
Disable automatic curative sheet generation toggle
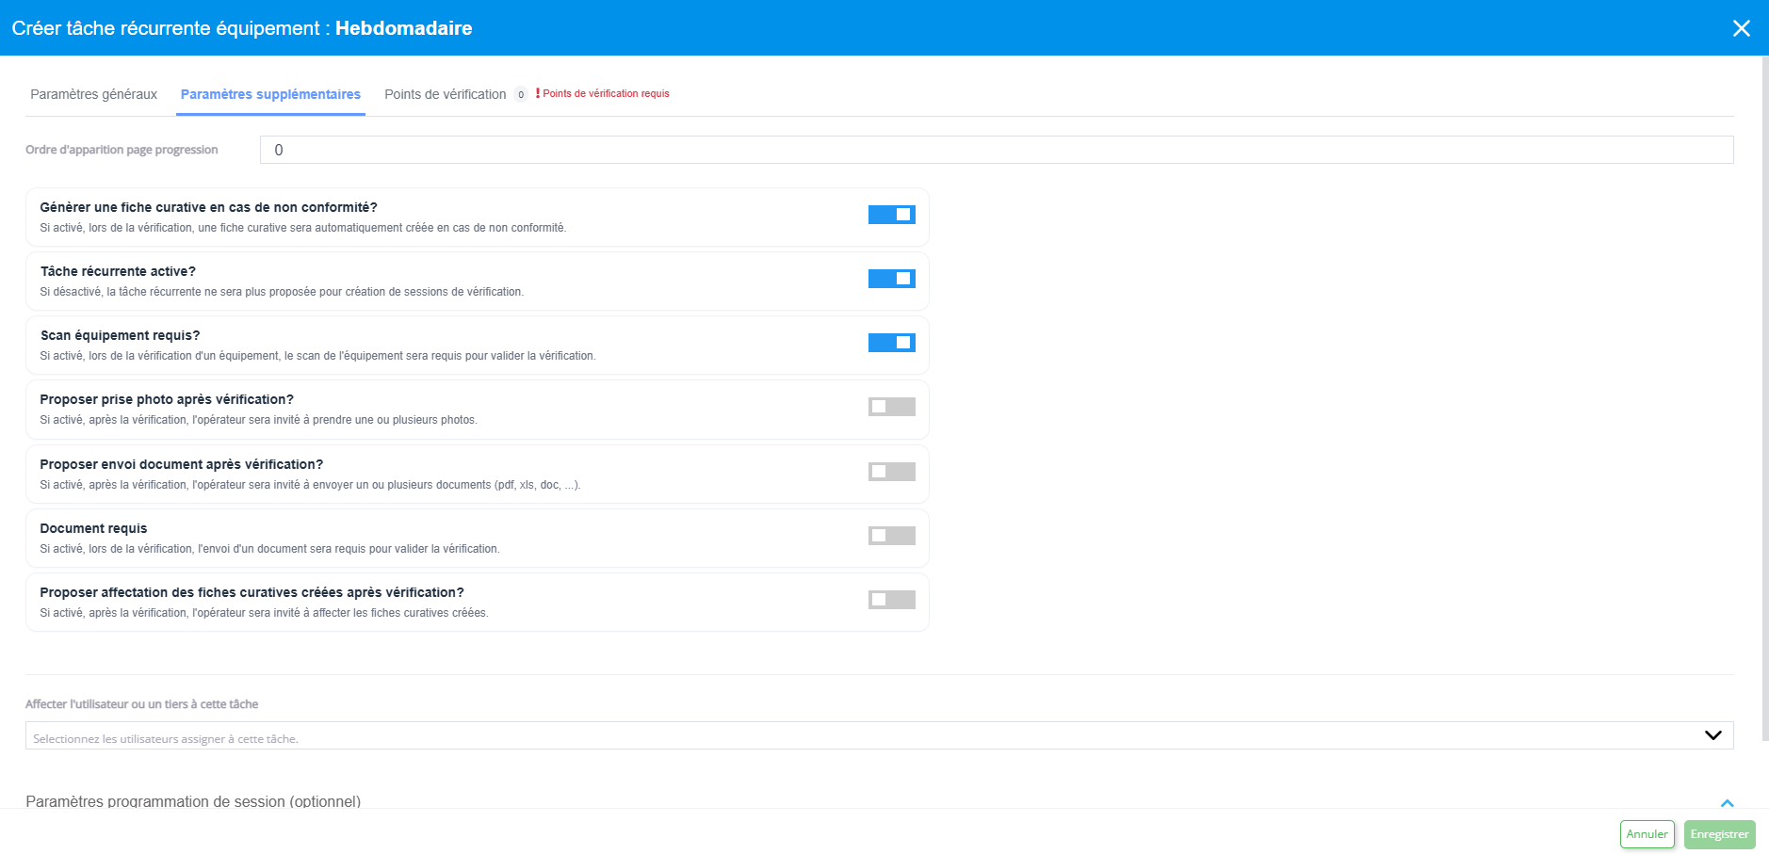point(891,215)
